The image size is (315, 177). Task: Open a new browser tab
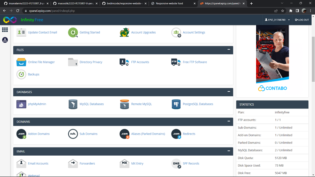pyautogui.click(x=251, y=3)
